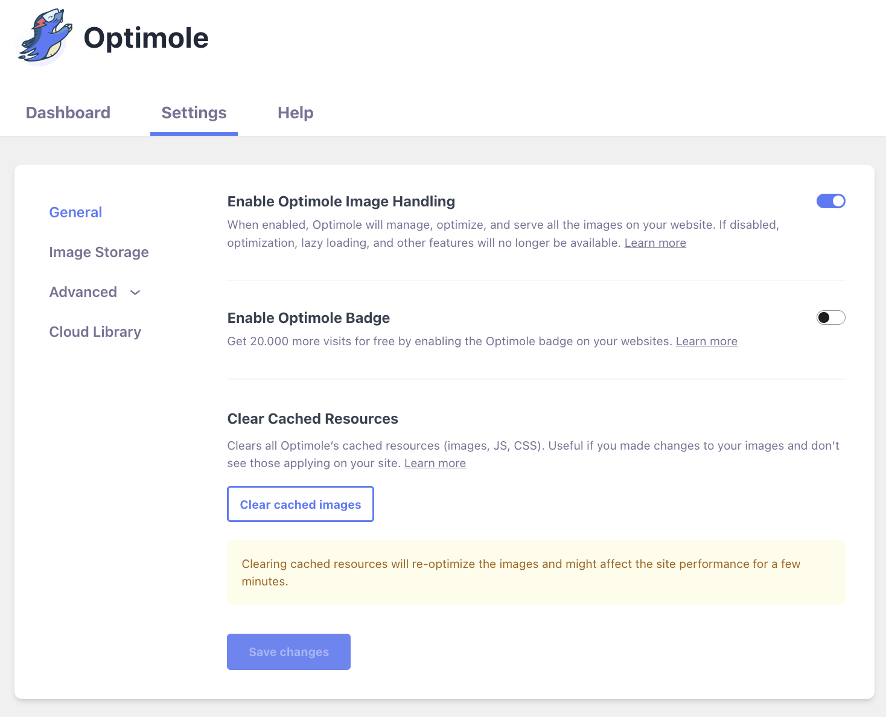Open the Image Storage settings section

pyautogui.click(x=99, y=252)
